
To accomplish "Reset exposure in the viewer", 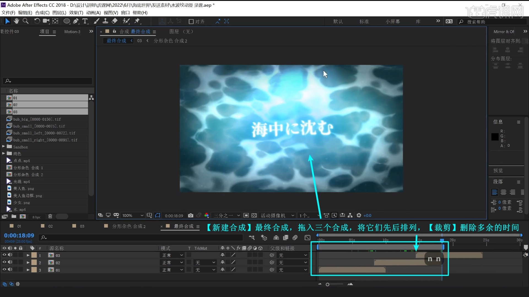I will pyautogui.click(x=359, y=215).
